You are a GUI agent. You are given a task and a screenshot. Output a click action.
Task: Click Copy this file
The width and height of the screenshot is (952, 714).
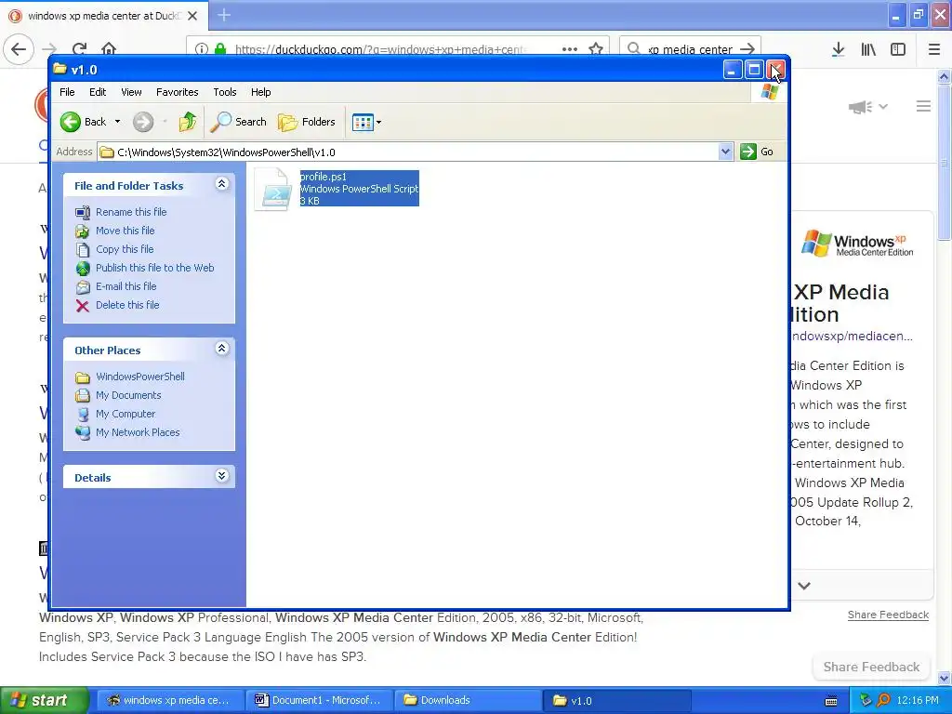pyautogui.click(x=125, y=249)
